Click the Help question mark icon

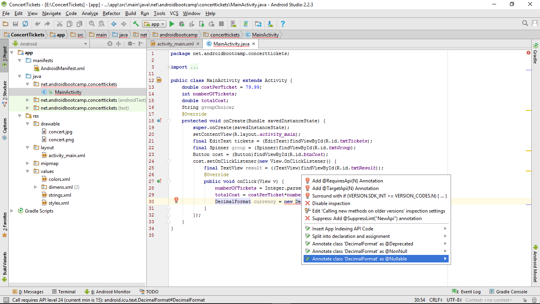(x=283, y=24)
